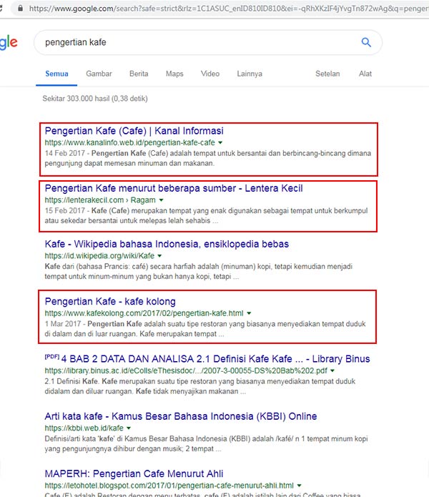This screenshot has height=497, width=429.
Task: Open Pengertian Kafe - kafe kolong result
Action: [110, 302]
